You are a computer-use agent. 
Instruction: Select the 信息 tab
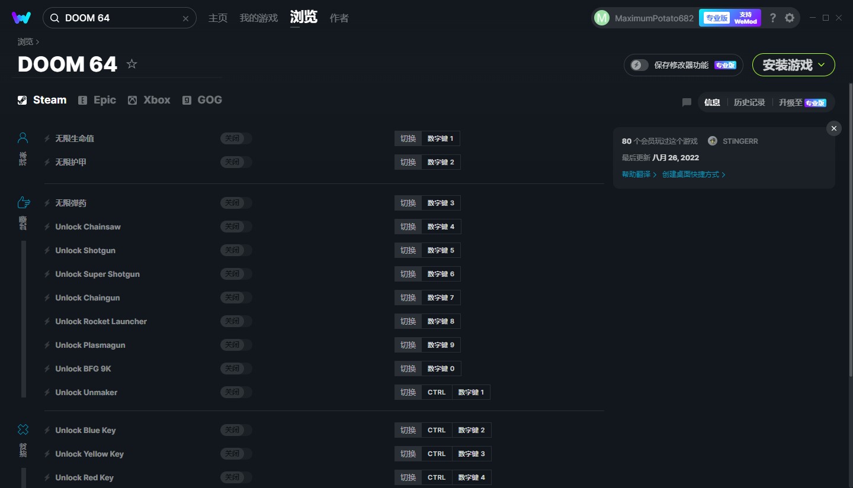[x=712, y=102]
